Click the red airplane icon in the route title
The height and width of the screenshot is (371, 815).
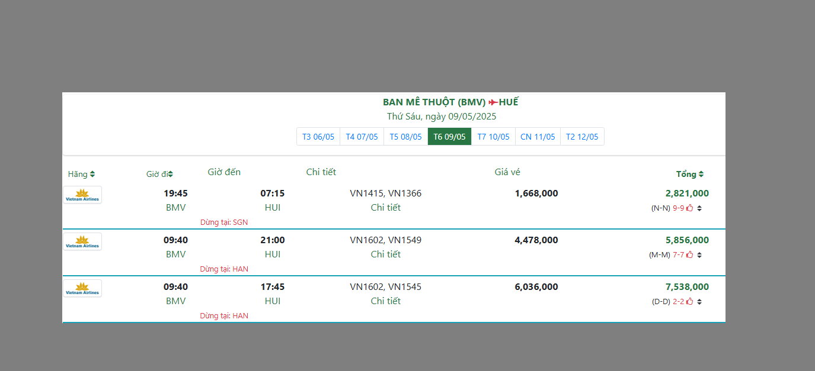point(493,102)
